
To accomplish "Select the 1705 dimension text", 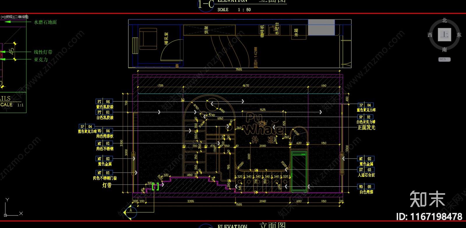I will (160, 85).
